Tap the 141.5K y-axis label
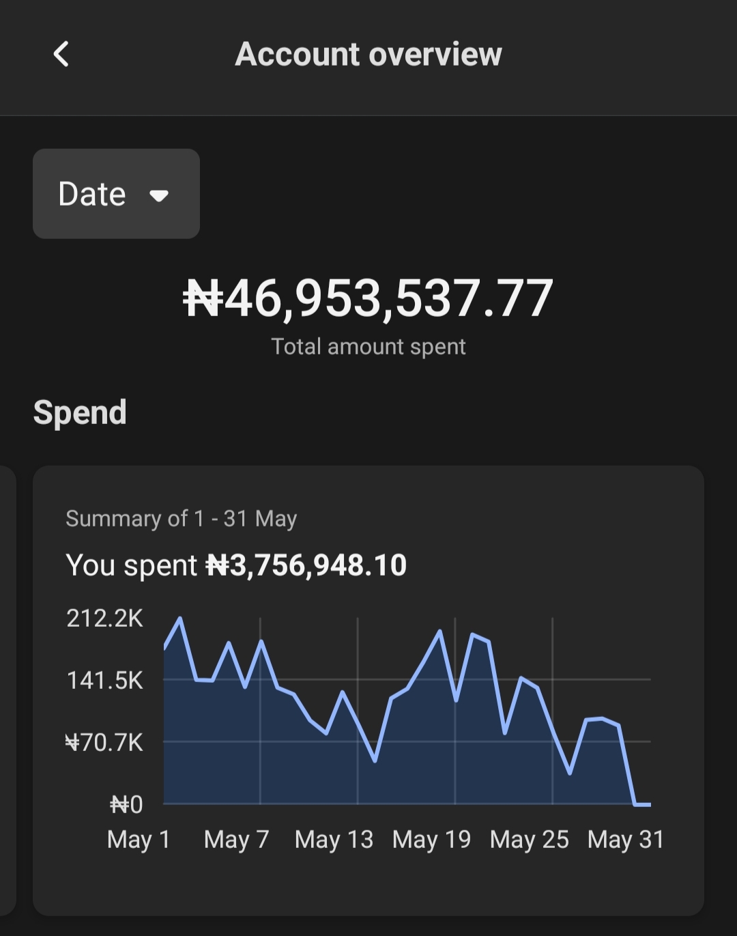Screen dimensions: 737x936 [104, 680]
